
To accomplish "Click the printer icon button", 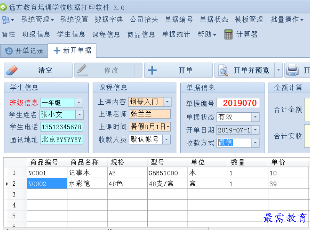I will (293, 70).
